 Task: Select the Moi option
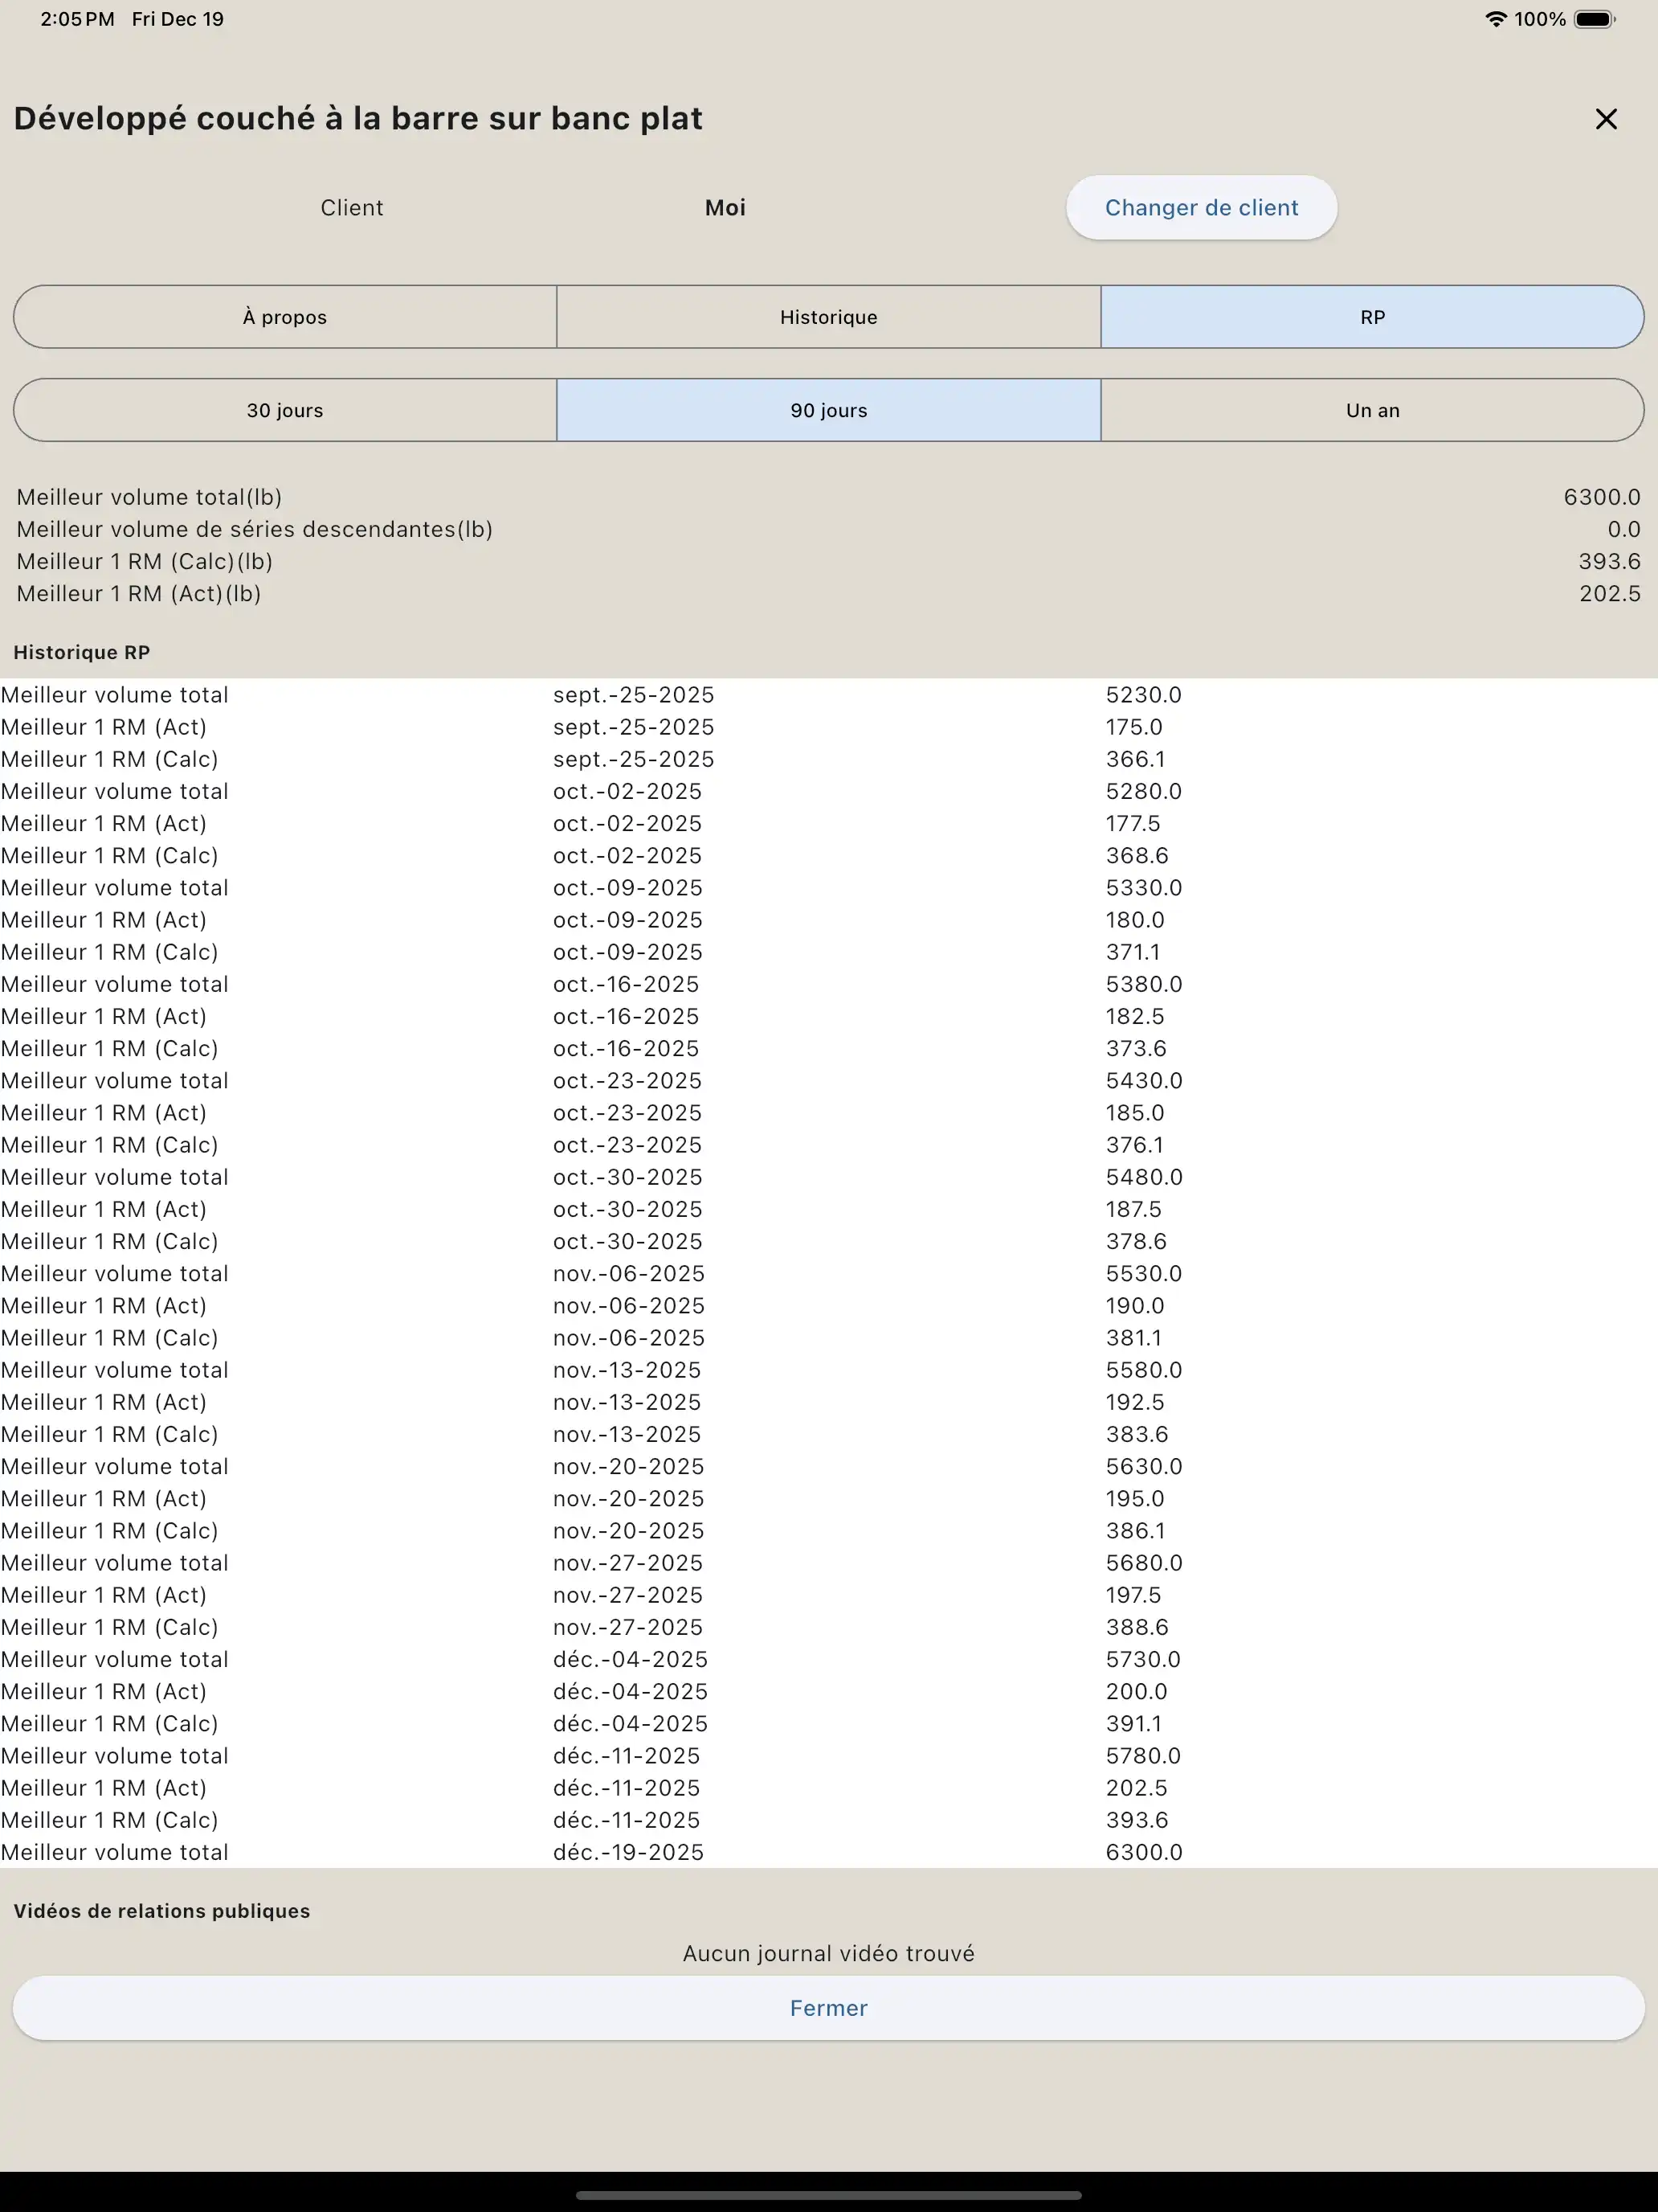725,208
